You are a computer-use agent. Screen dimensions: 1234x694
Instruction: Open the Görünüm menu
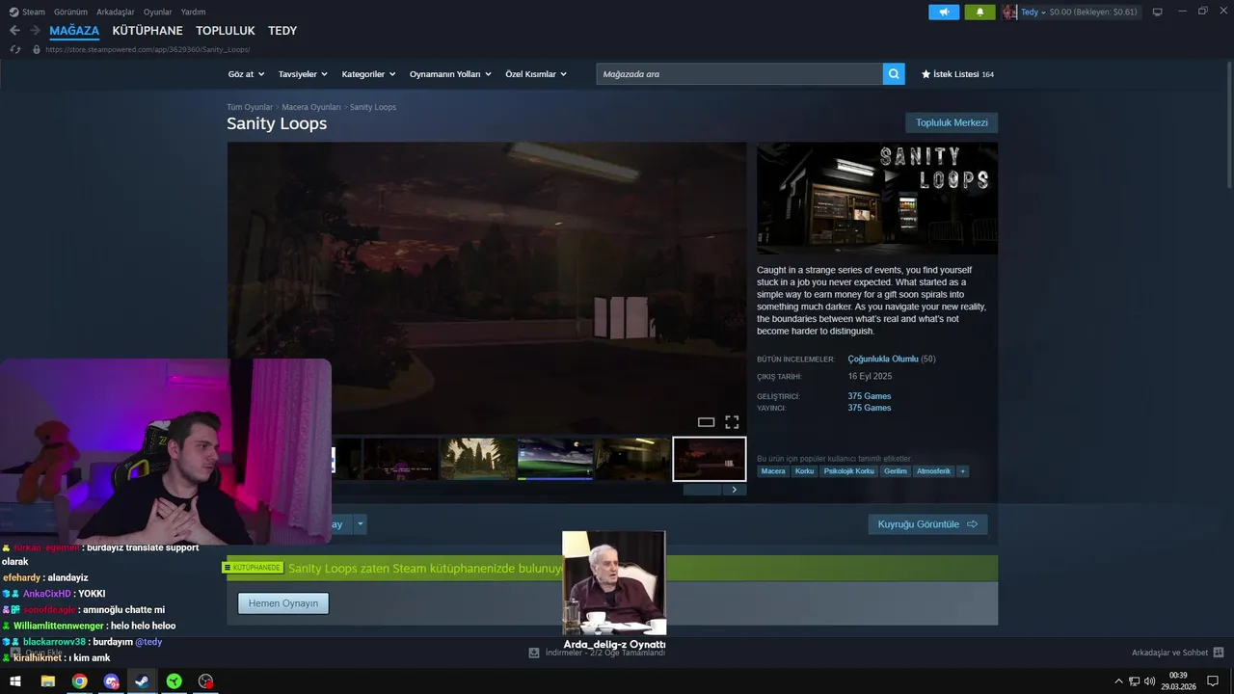point(70,12)
